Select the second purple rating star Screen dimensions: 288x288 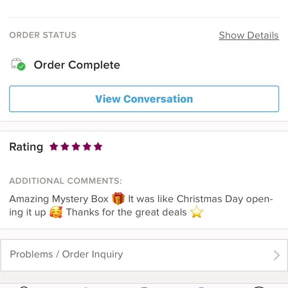[65, 146]
